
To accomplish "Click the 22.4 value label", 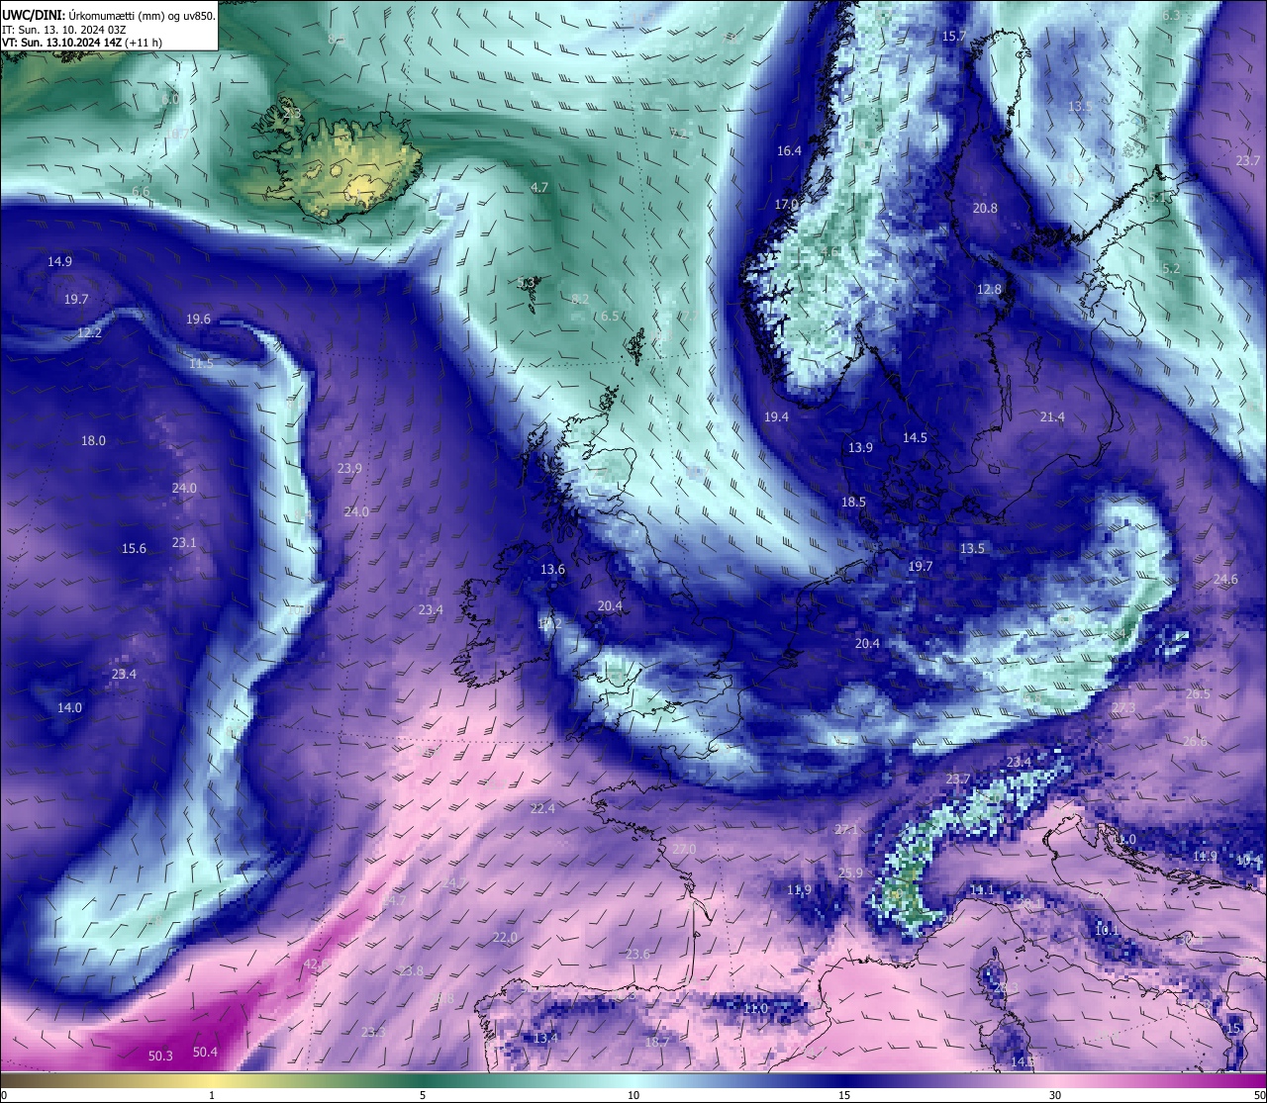I will 542,808.
